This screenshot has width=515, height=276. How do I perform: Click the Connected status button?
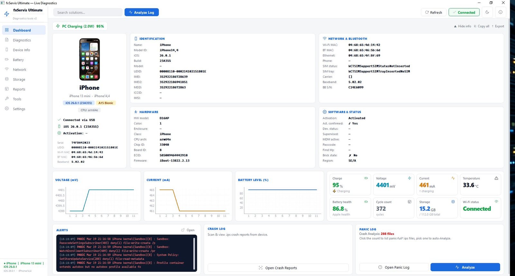pos(464,12)
